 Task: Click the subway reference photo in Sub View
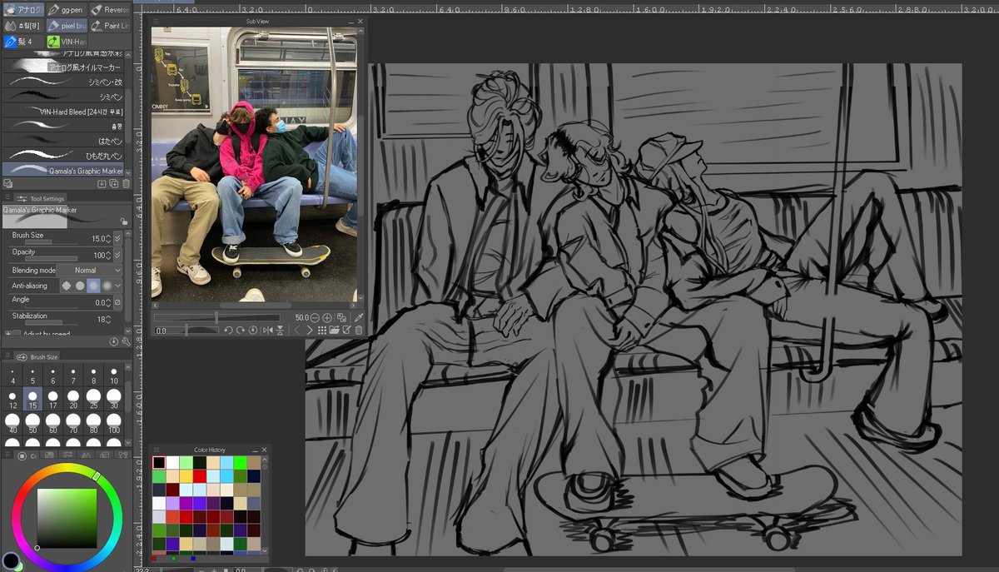[254, 164]
